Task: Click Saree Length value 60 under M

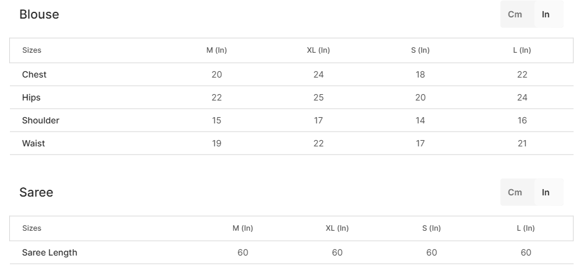Action: coord(242,252)
